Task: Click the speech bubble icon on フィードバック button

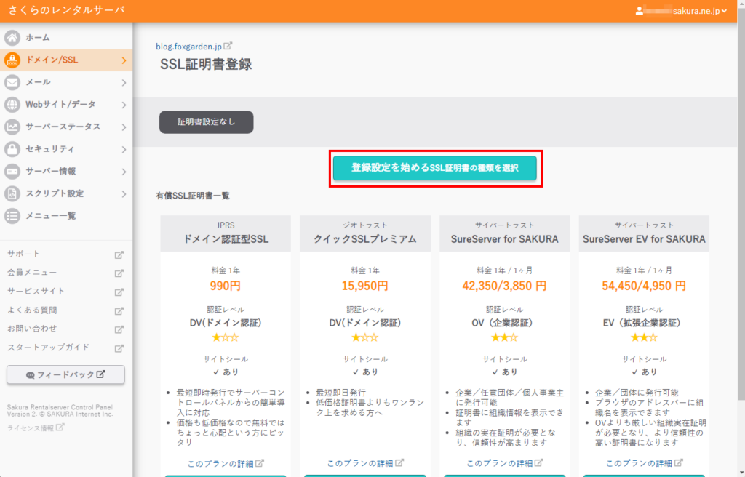Action: click(x=31, y=375)
